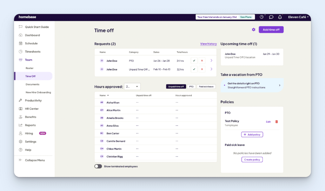Edit the Test Policy
The image size is (325, 191).
[268, 121]
